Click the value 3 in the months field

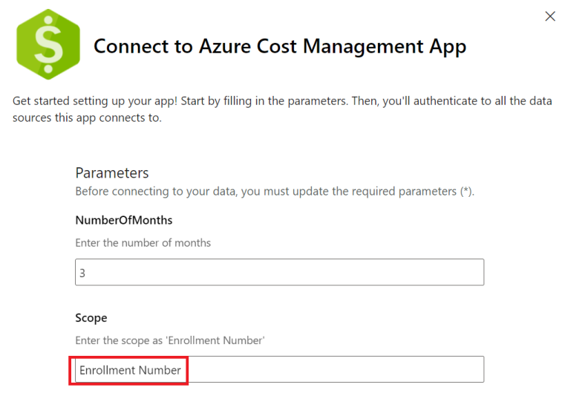click(x=82, y=273)
